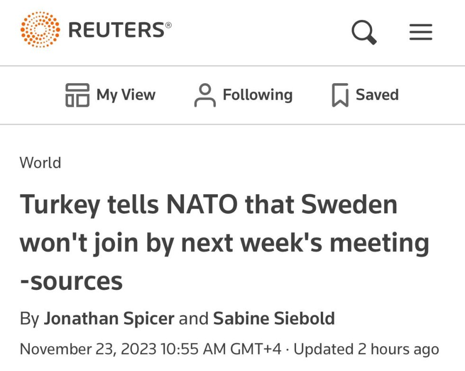This screenshot has width=465, height=371.
Task: Click the word Sweden in headline
Action: tap(349, 204)
